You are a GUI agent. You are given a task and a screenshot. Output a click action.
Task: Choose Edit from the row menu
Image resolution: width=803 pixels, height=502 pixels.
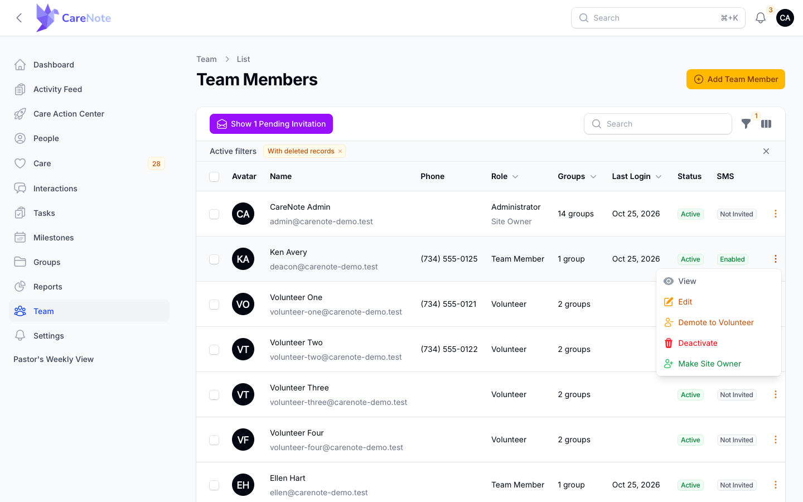click(718, 302)
